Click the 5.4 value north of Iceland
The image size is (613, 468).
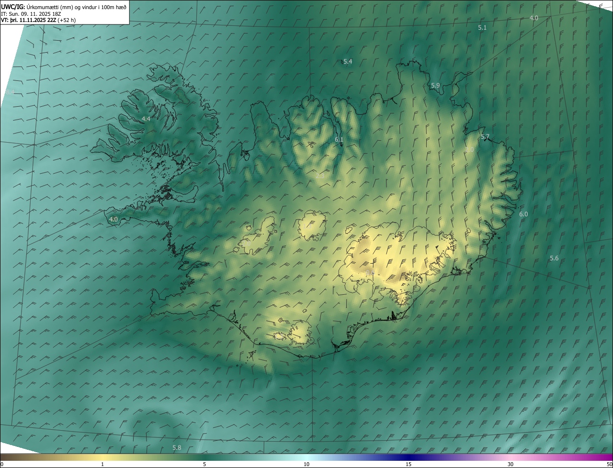pos(348,61)
